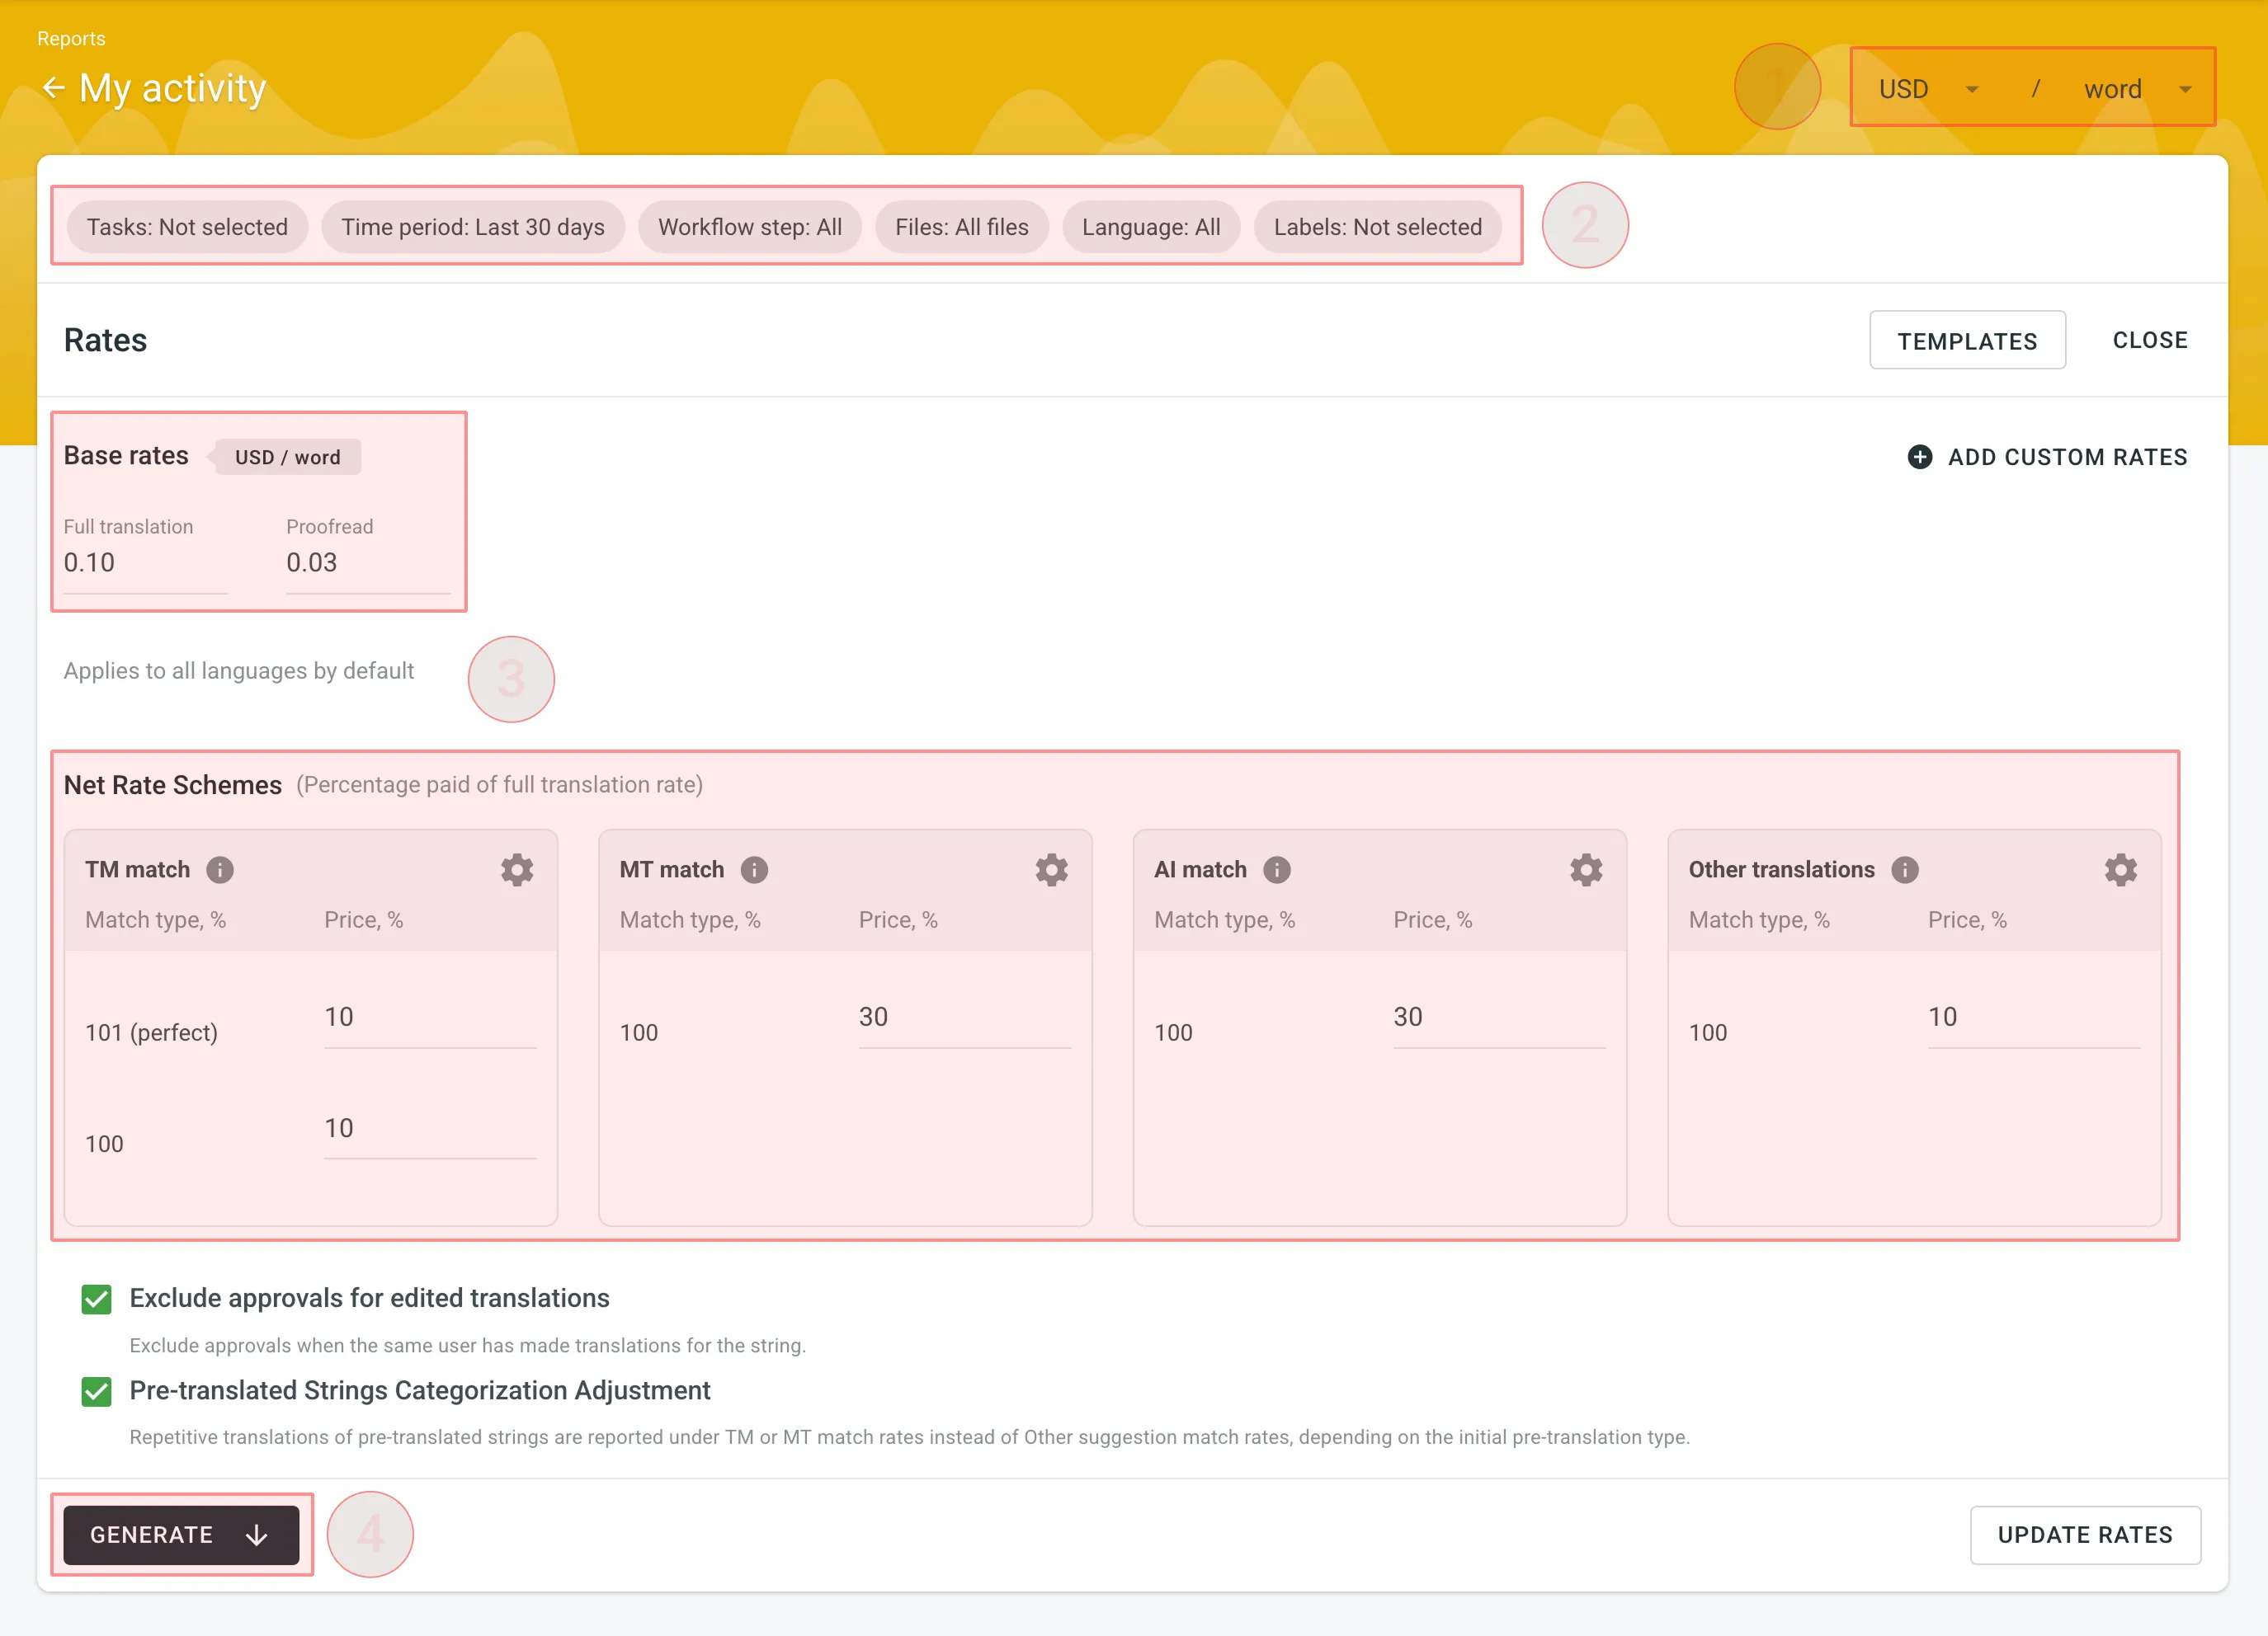Open AI match settings gear
The height and width of the screenshot is (1636, 2268).
[x=1586, y=869]
